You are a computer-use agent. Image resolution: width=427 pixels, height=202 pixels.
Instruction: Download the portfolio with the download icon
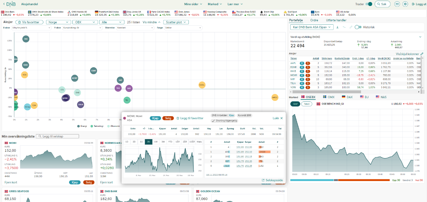[338, 27]
